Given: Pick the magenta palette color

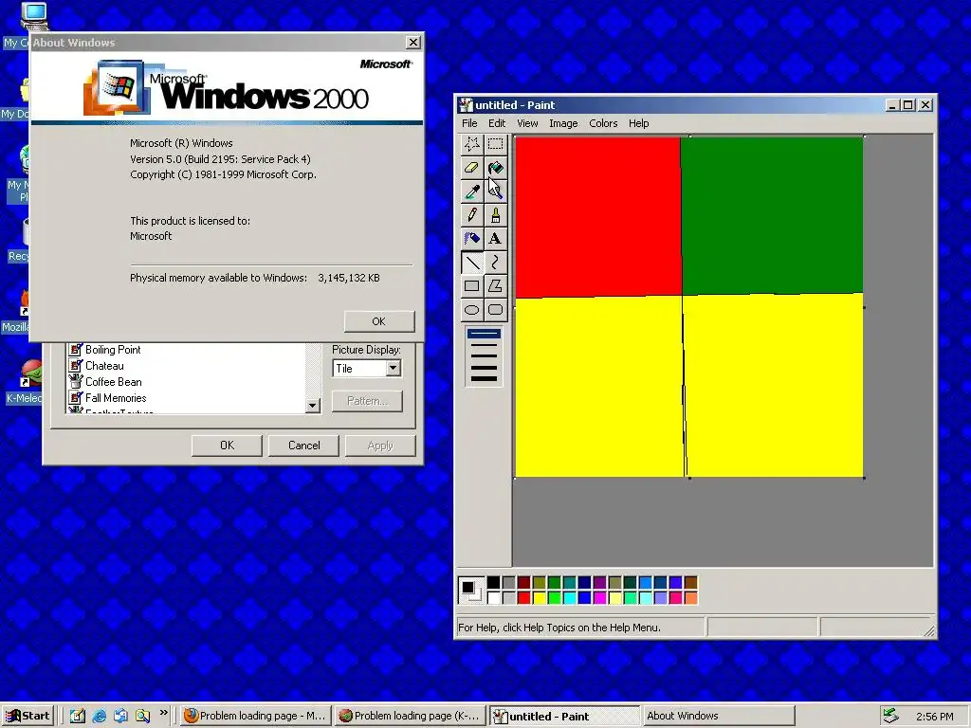Looking at the screenshot, I should pos(599,597).
